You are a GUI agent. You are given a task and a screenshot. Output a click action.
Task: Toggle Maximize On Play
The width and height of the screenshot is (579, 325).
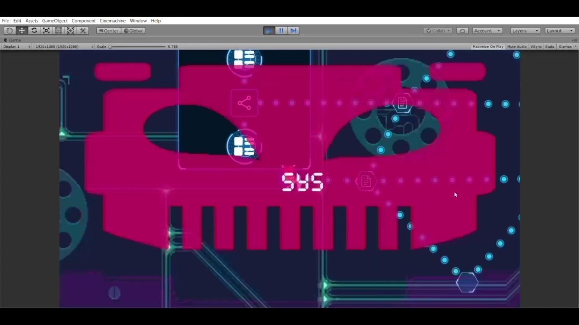click(x=488, y=46)
